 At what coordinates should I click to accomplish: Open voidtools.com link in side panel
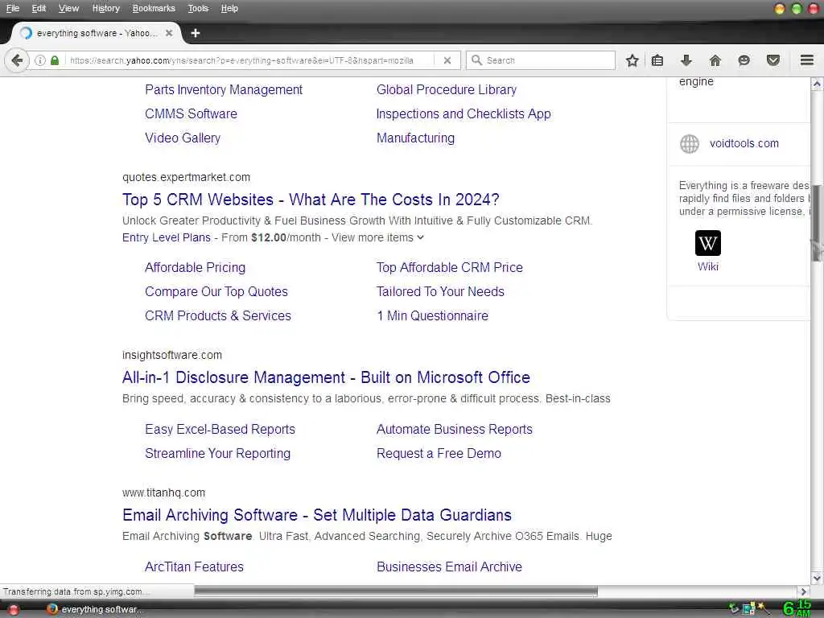[744, 143]
